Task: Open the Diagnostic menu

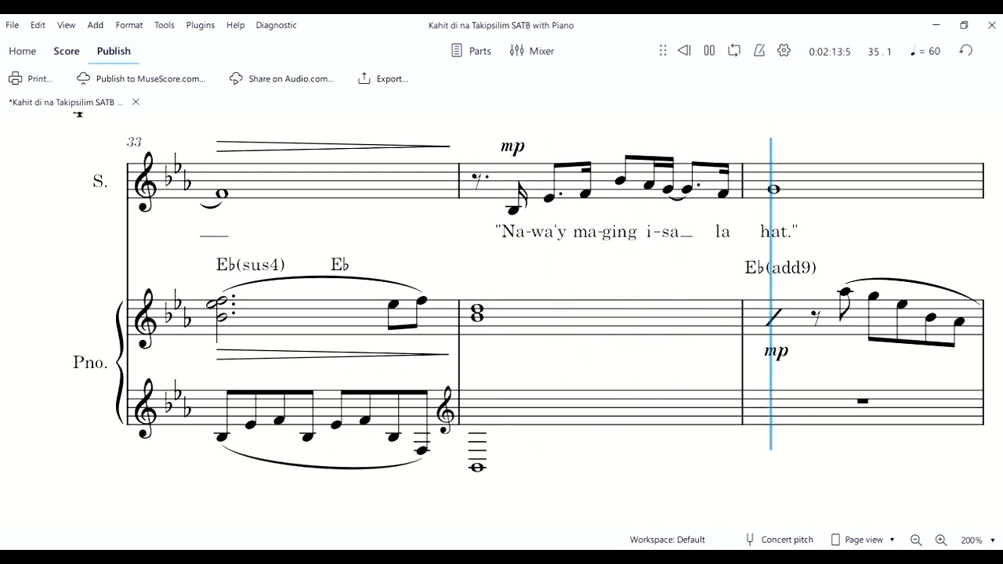Action: click(276, 25)
